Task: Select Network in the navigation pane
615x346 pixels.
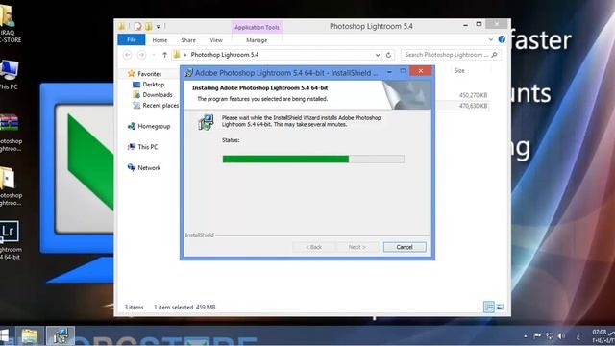Action: (x=149, y=168)
